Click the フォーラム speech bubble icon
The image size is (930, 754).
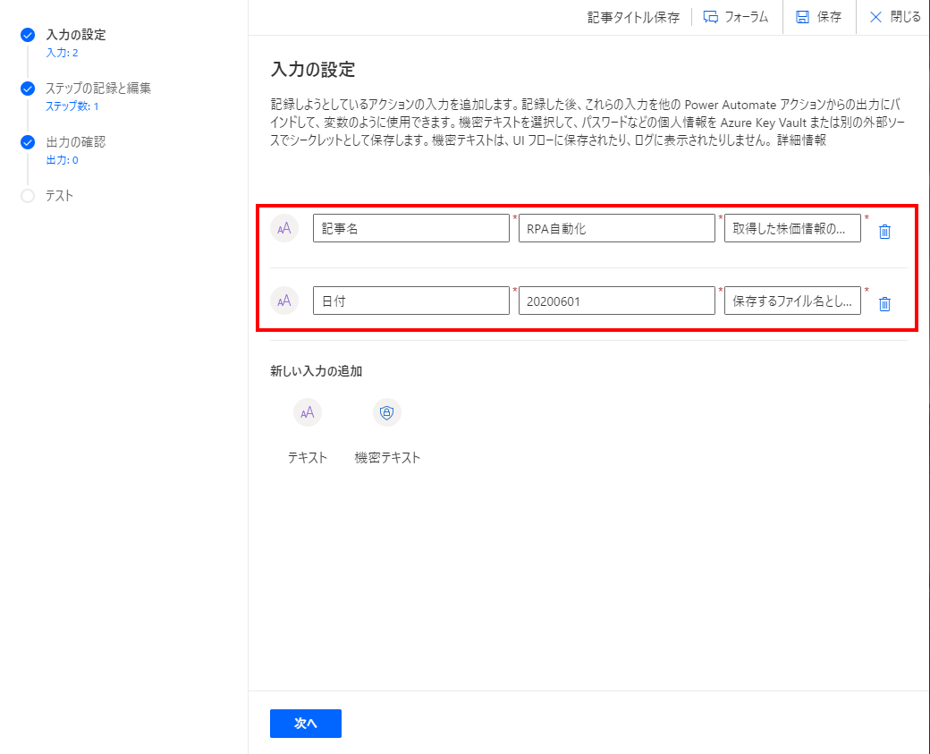click(x=710, y=17)
